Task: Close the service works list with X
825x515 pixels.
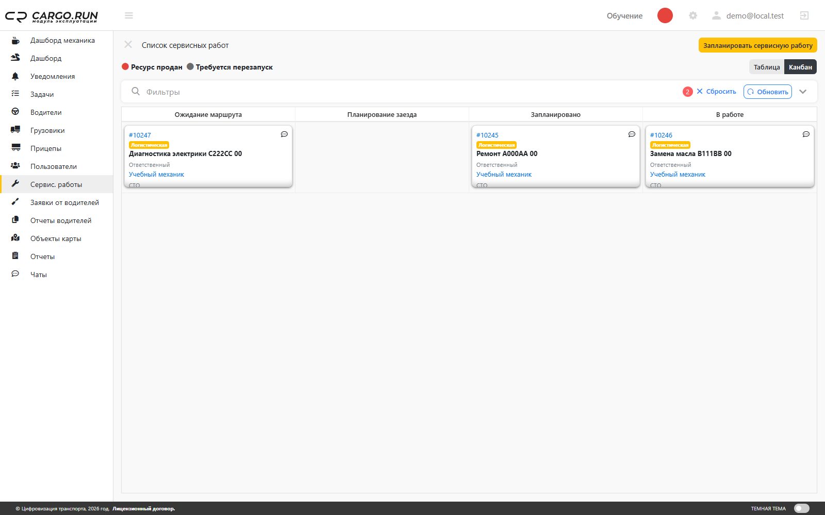Action: [x=128, y=45]
